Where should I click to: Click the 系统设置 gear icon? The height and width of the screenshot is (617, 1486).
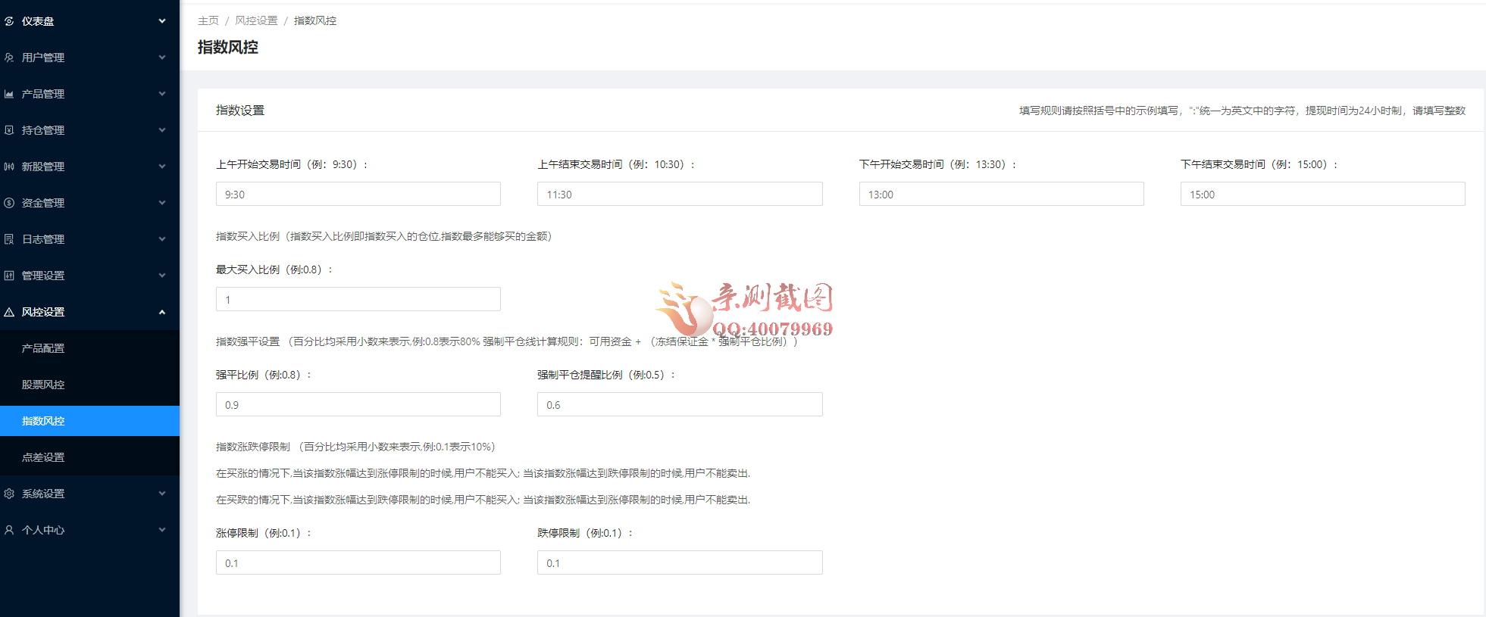[x=9, y=494]
